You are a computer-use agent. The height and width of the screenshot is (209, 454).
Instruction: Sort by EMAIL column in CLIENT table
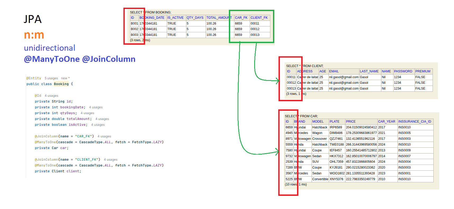[334, 71]
